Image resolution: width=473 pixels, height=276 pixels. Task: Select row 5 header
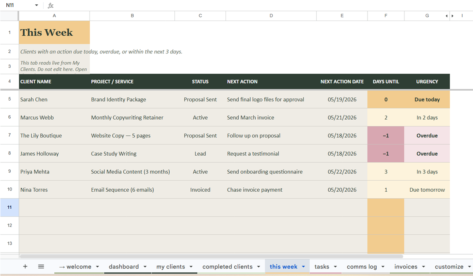tap(10, 99)
